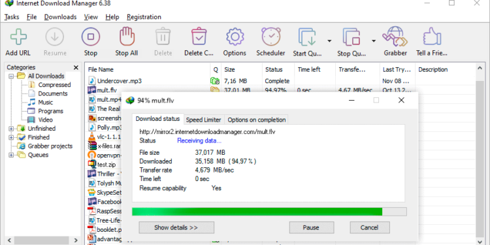Image resolution: width=490 pixels, height=245 pixels.
Task: Minimize the mult.flv download dialog
Action: coord(351,101)
